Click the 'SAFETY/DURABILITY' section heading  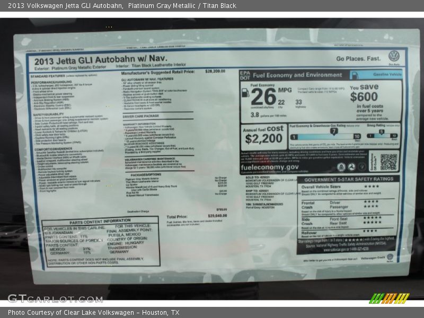pos(49,114)
